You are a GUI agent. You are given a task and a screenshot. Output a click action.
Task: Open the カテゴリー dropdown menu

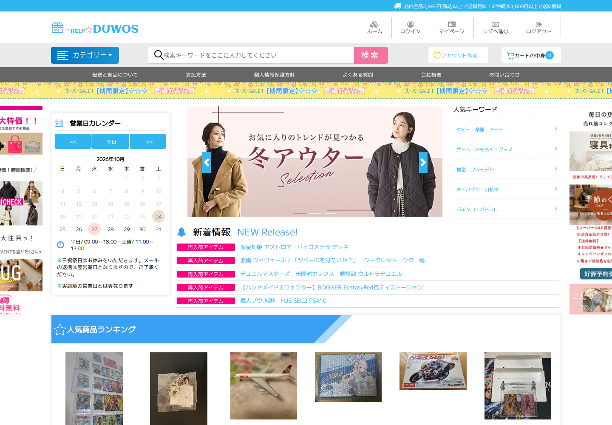[x=85, y=55]
